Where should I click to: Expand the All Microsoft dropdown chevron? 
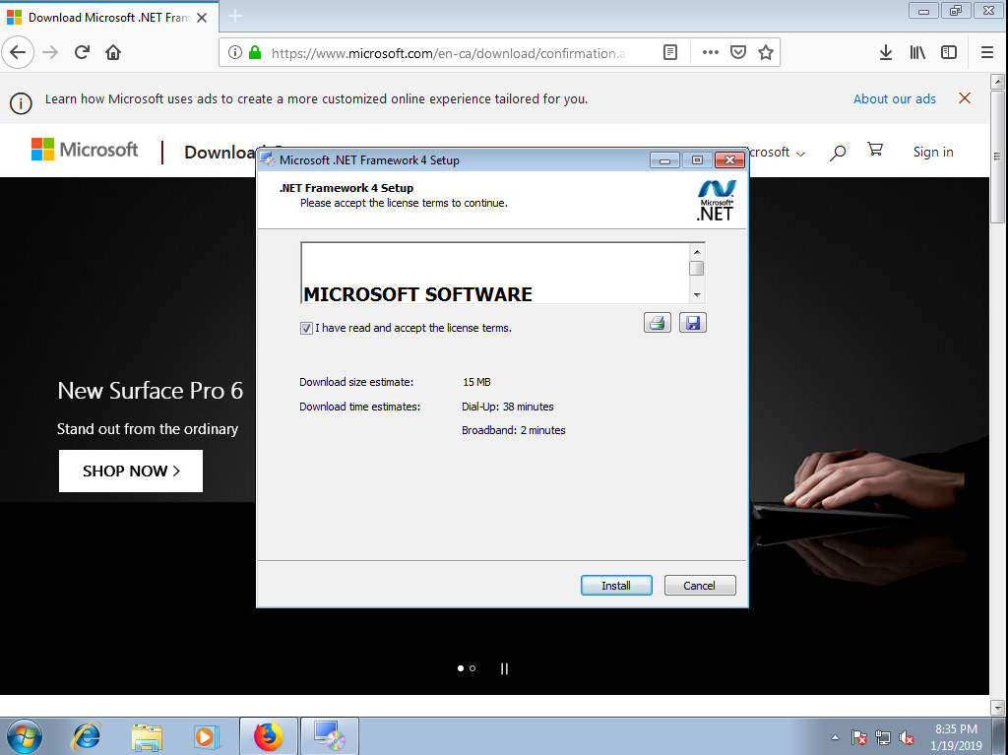pyautogui.click(x=800, y=154)
